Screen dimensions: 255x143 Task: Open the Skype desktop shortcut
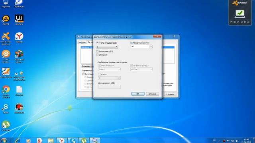(x=6, y=108)
